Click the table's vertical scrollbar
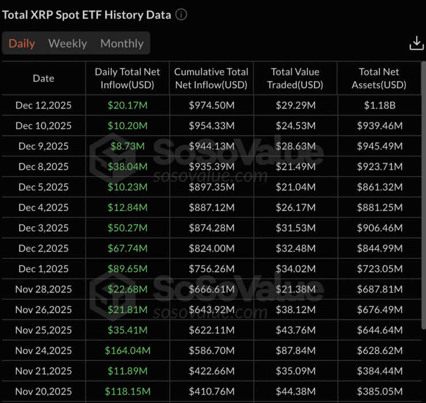This screenshot has height=403, width=426. [x=423, y=195]
